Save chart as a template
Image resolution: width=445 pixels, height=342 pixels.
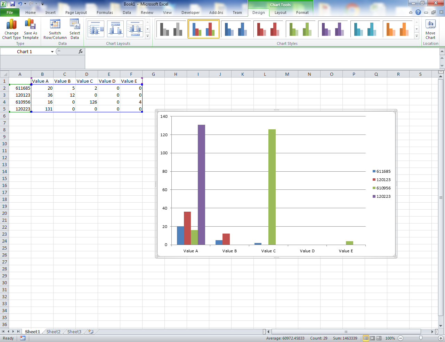coord(31,29)
